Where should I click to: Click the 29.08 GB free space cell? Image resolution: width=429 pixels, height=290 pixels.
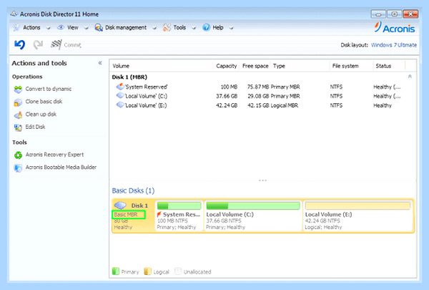pyautogui.click(x=258, y=96)
